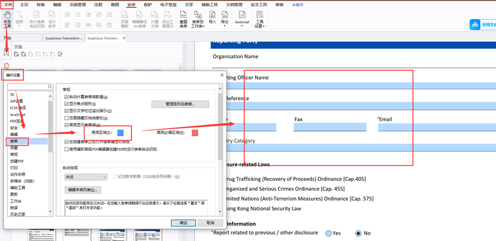The image size is (496, 241).
Task: Switch to the 保护 ribbon tab
Action: 148,5
